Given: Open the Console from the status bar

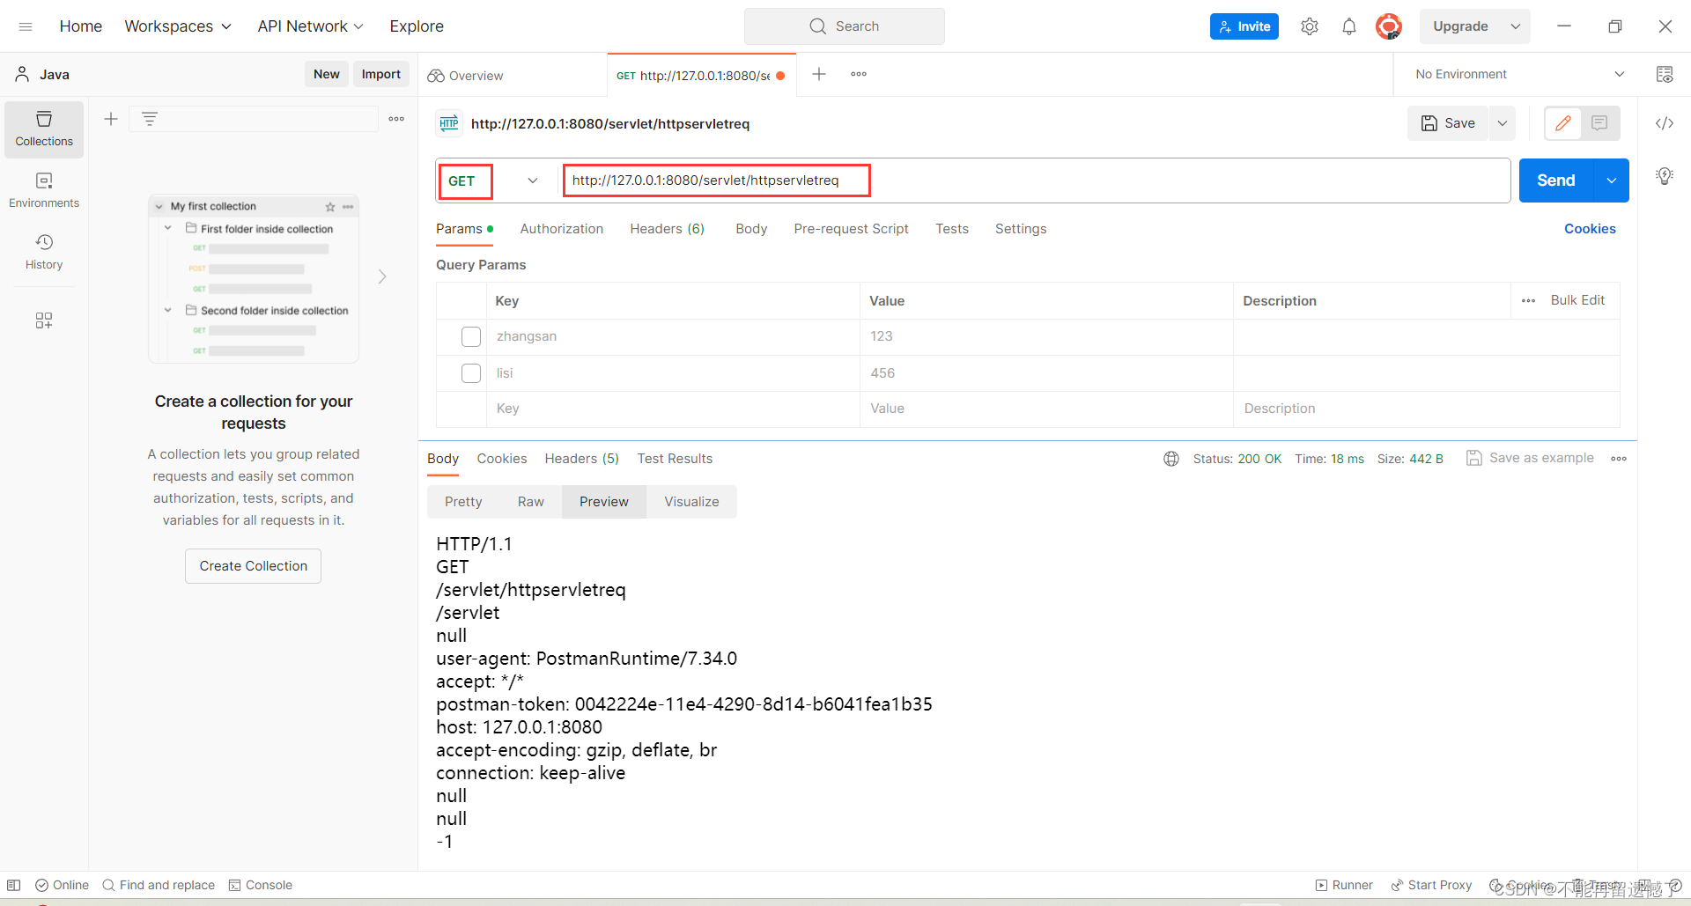Looking at the screenshot, I should click(x=261, y=885).
